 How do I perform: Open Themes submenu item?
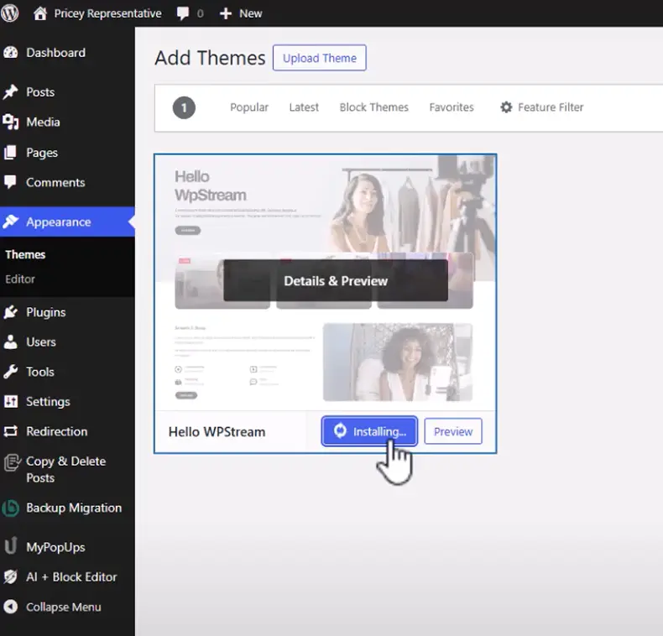[25, 254]
